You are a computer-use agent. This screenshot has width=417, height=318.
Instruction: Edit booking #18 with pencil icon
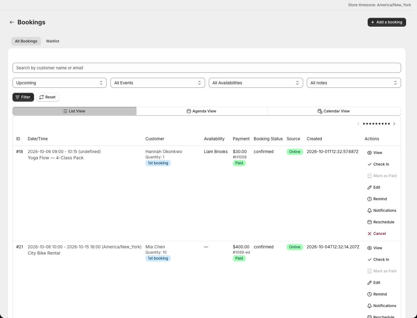tap(374, 187)
